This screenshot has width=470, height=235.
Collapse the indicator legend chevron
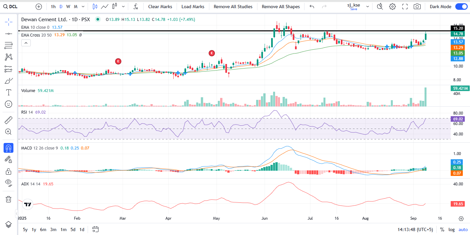click(26, 43)
